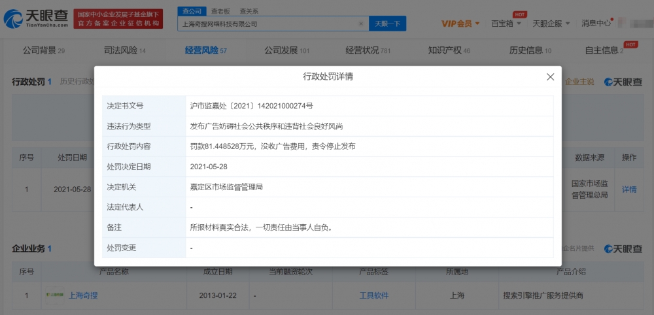Open the 天眼企服 dropdown menu

pos(551,24)
